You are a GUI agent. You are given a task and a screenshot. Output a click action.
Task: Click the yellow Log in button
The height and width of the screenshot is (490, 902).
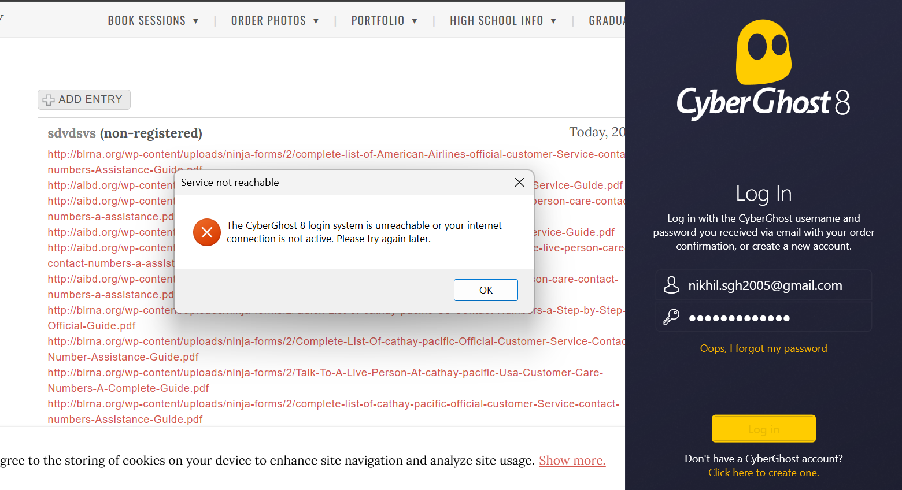click(763, 429)
